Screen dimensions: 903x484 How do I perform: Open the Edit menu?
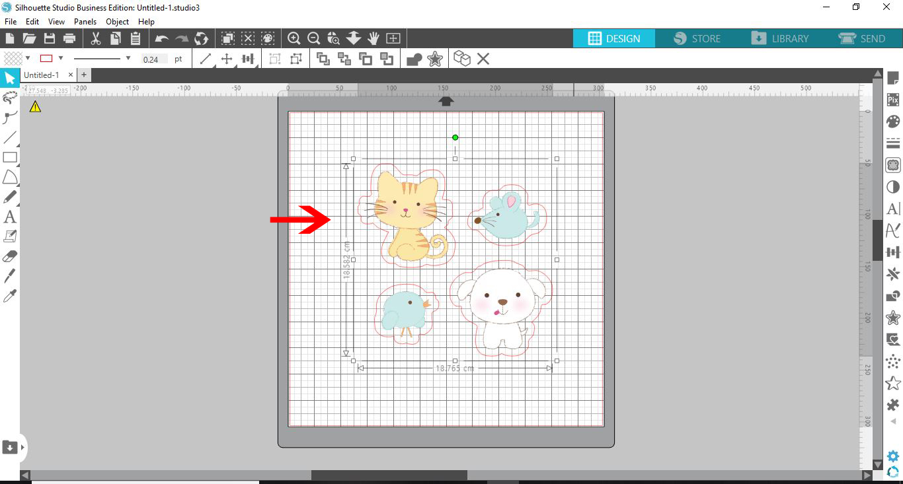32,22
